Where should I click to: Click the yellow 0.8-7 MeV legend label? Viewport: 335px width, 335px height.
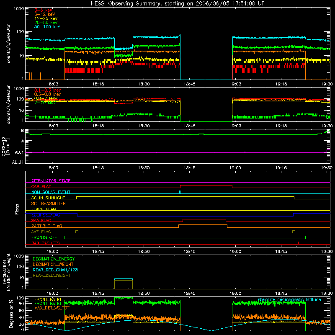(46, 98)
